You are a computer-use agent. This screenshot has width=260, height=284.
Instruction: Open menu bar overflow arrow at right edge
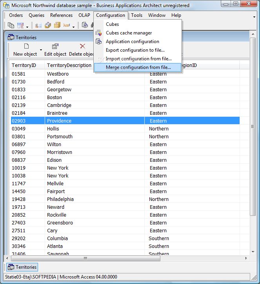point(254,17)
